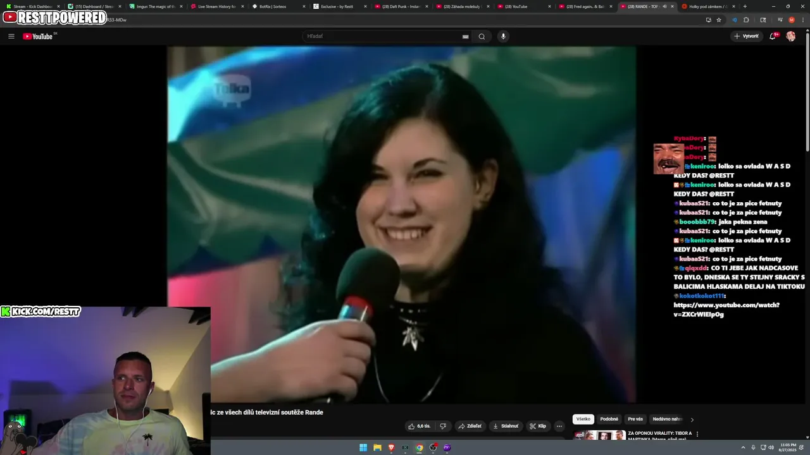
Task: Switch to Exclusive - by Restt tab
Action: tap(339, 6)
